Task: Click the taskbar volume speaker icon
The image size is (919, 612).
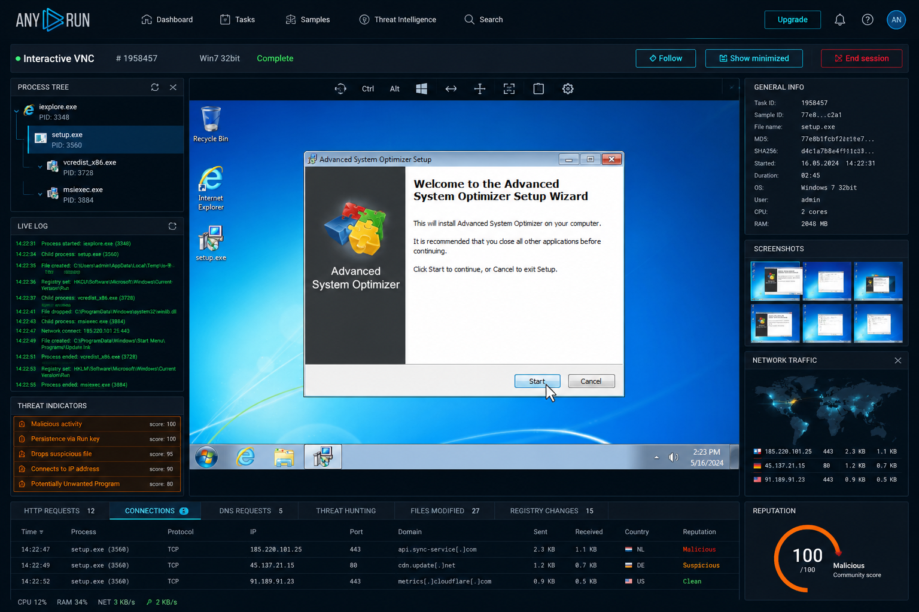Action: (x=674, y=457)
